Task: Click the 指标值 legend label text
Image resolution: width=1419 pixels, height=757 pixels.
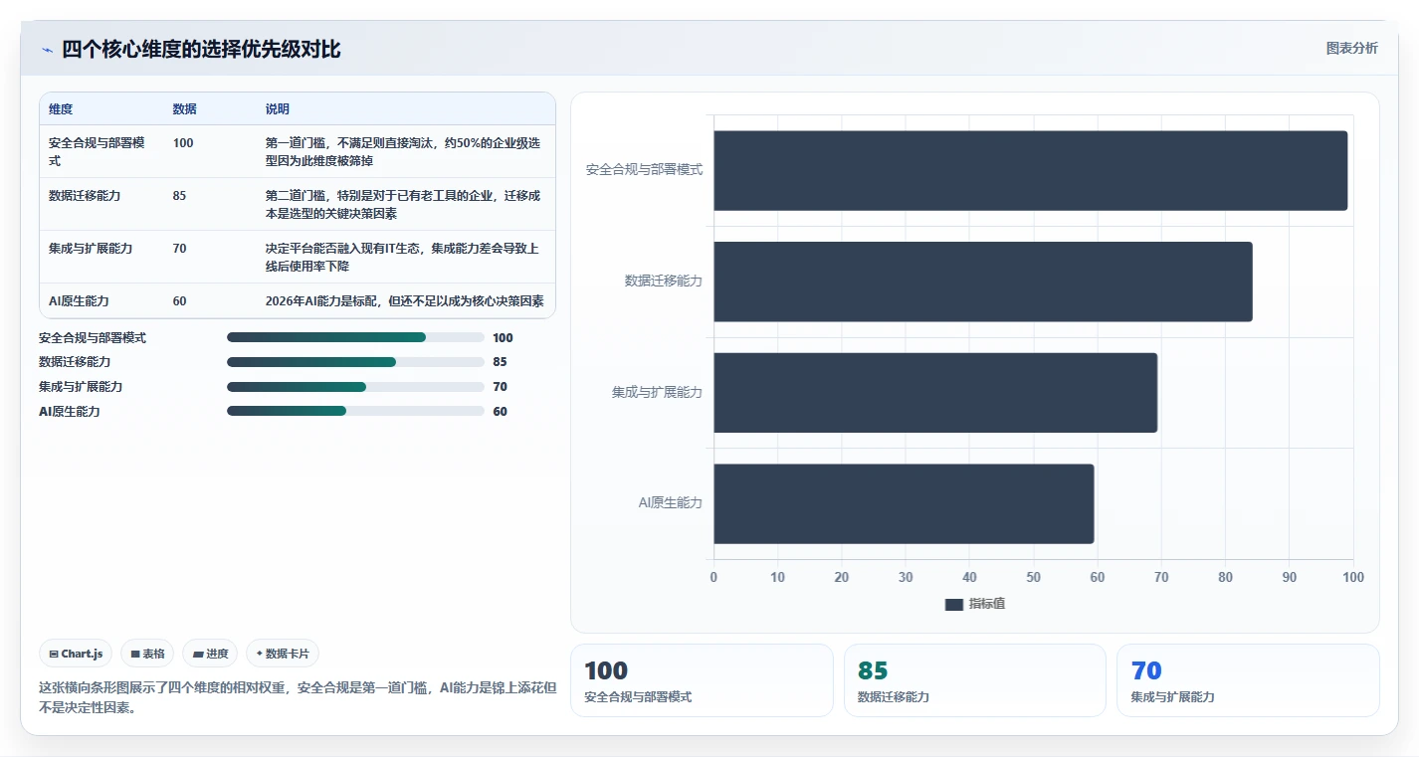Action: click(987, 604)
